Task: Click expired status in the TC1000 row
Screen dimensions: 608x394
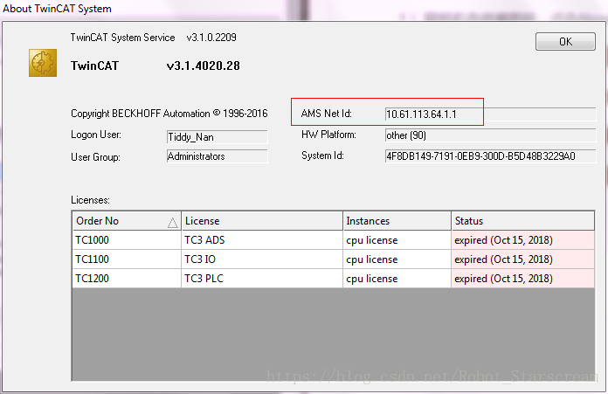Action: tap(522, 240)
